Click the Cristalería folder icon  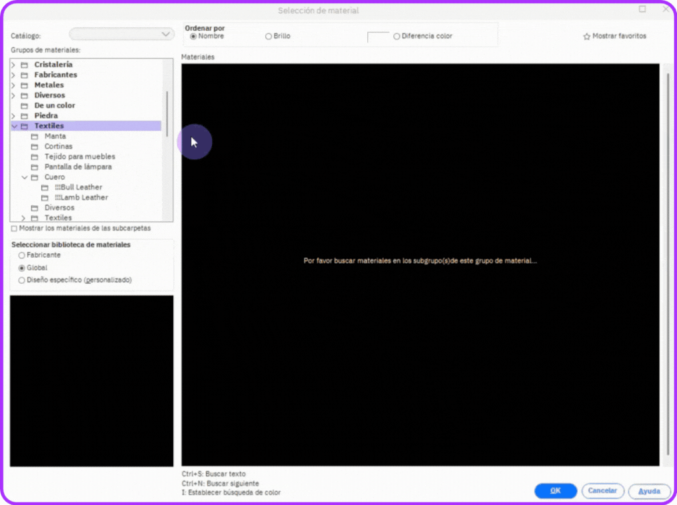pyautogui.click(x=25, y=65)
